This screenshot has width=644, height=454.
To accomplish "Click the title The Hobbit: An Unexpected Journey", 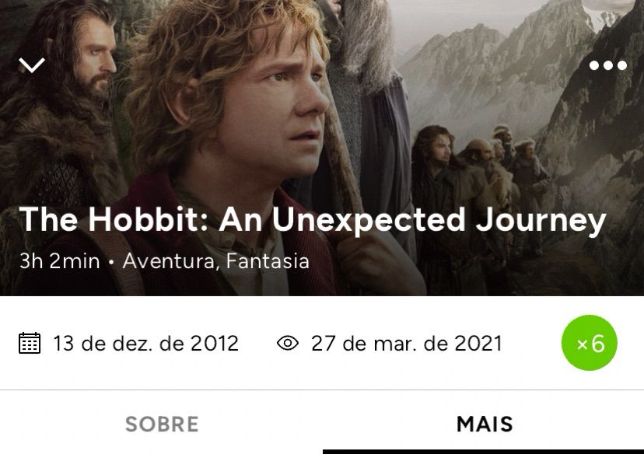I will pyautogui.click(x=313, y=221).
